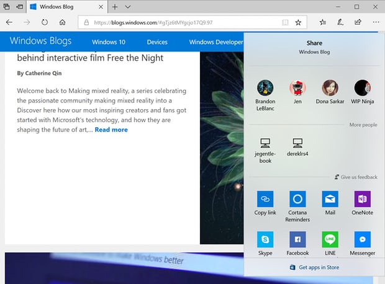Share the page using Mail

click(330, 199)
